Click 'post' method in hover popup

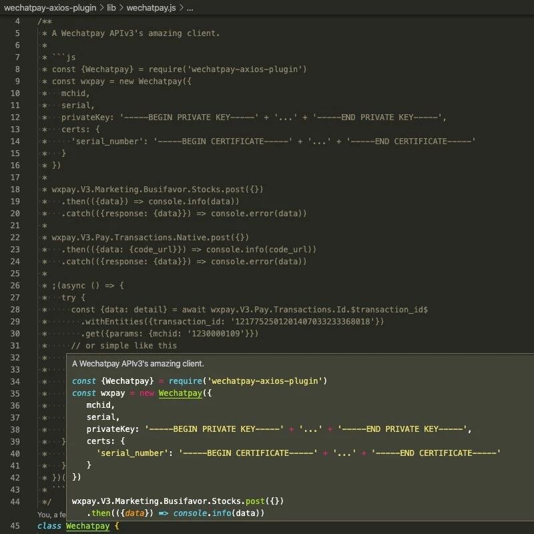click(x=255, y=501)
